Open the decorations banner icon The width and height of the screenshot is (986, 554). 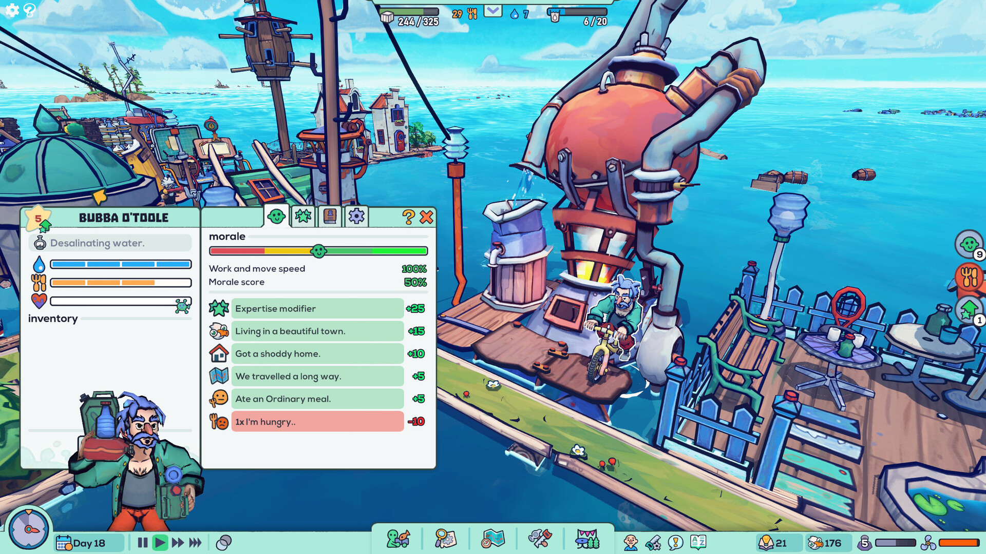coord(587,539)
